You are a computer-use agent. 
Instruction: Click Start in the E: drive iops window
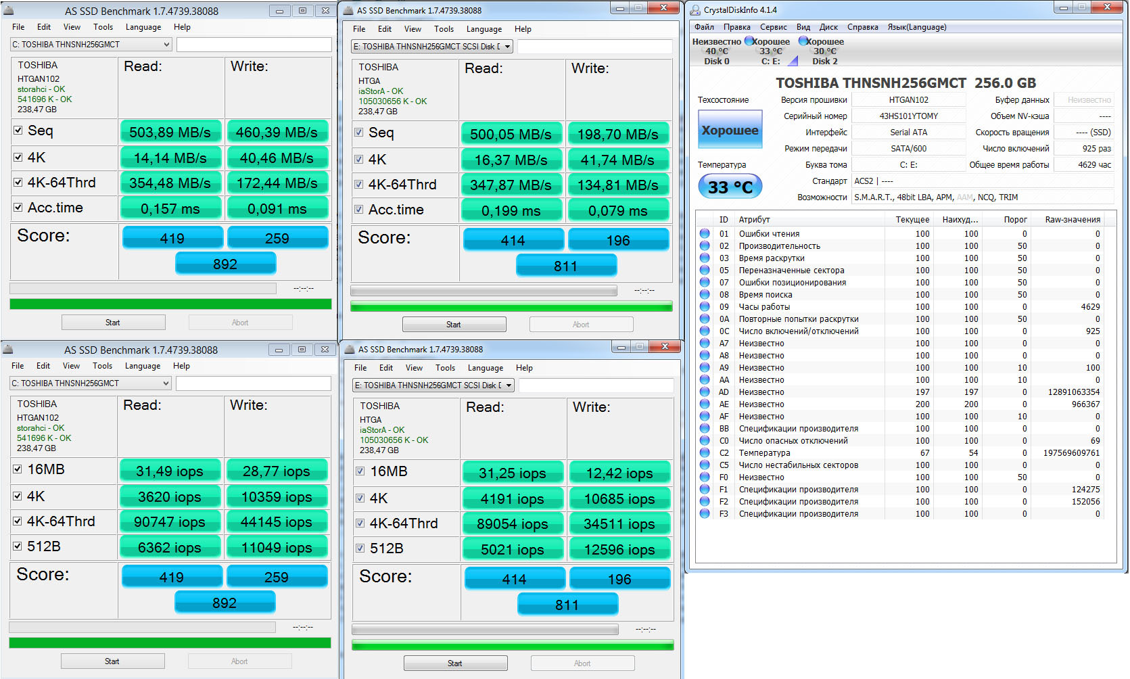(x=455, y=663)
